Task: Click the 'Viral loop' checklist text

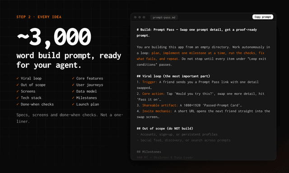Action: click(x=31, y=79)
